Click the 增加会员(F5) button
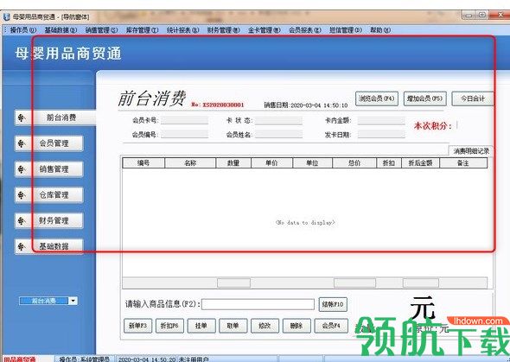This screenshot has height=362, width=510. click(x=424, y=98)
